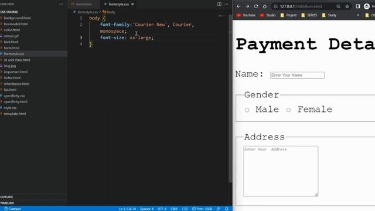This screenshot has width=375, height=211.
Task: Split the editor to the right
Action: click(x=219, y=4)
